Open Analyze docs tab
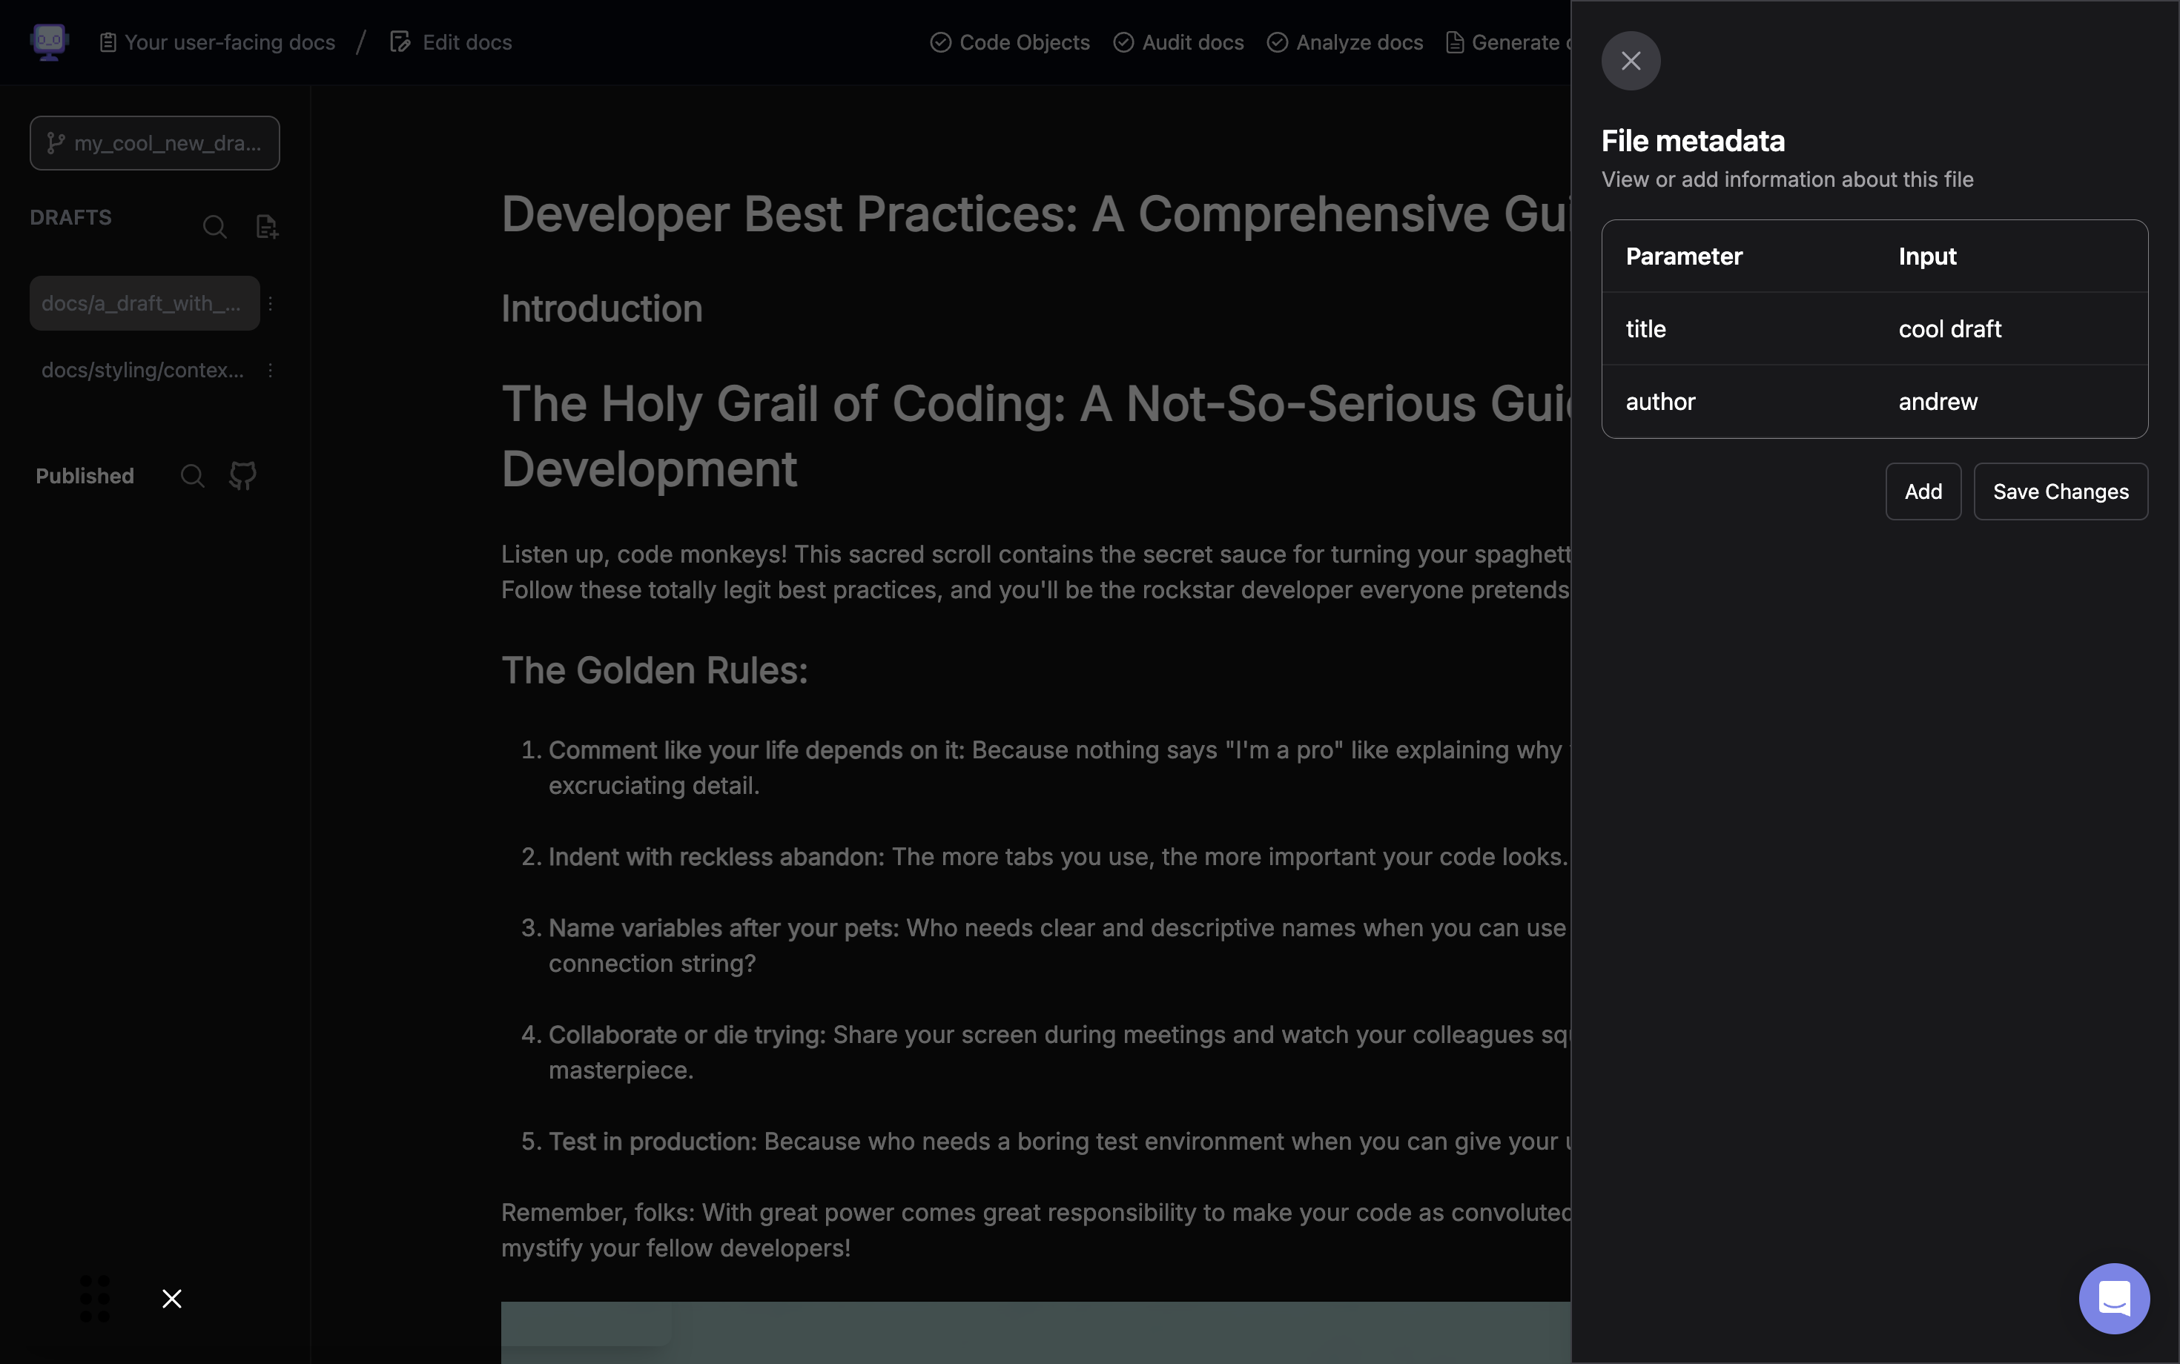 [1344, 42]
